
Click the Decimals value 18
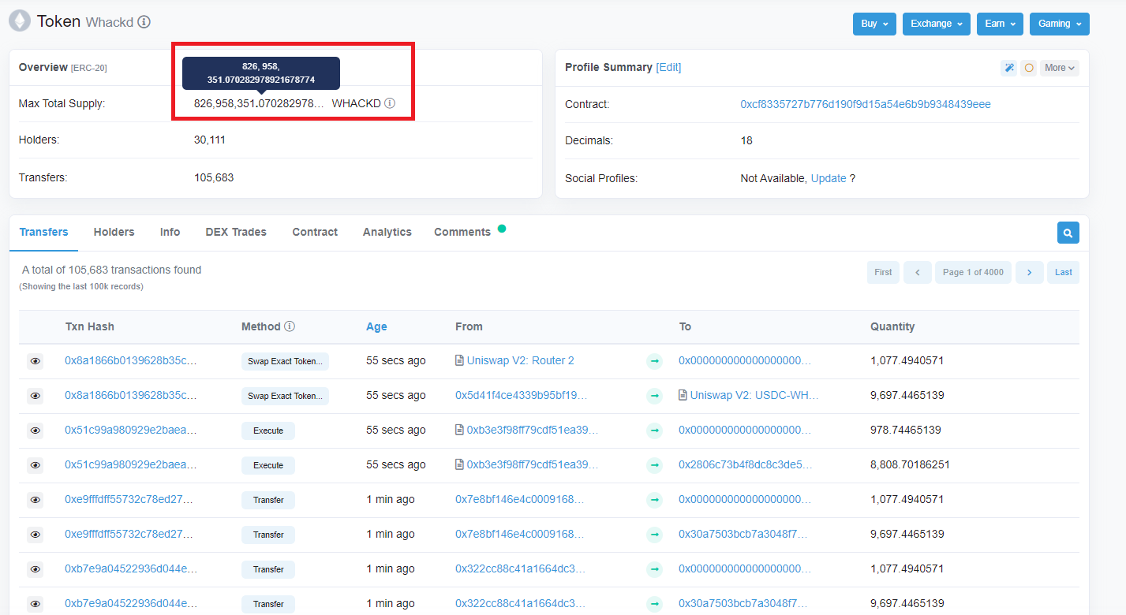746,140
